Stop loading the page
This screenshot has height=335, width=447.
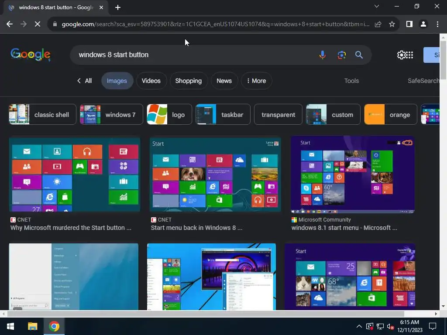[x=38, y=24]
